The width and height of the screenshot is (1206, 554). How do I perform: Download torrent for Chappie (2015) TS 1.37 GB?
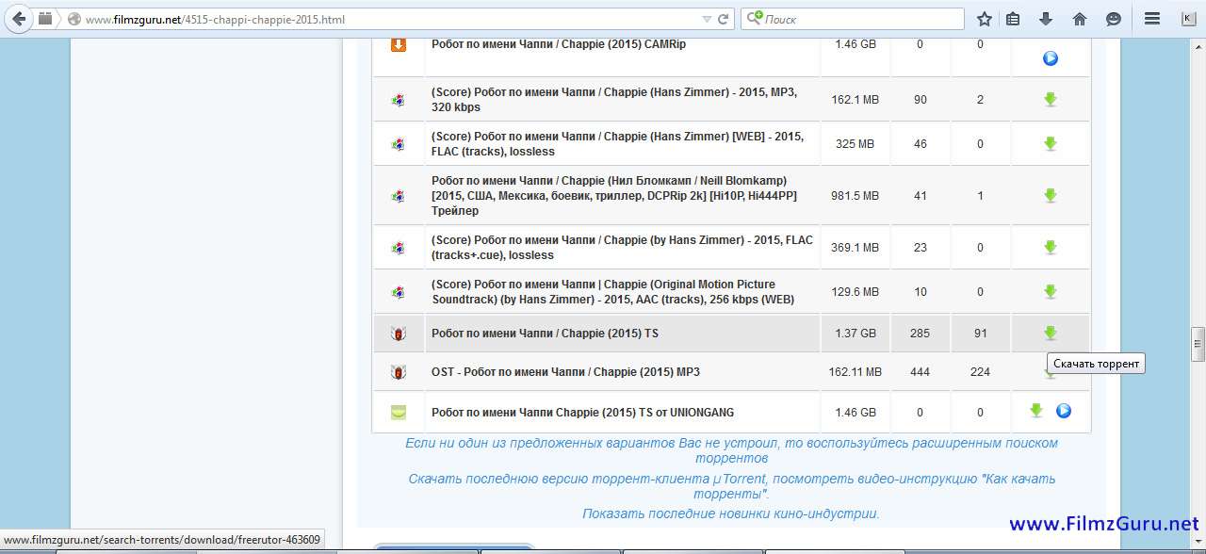click(1050, 333)
